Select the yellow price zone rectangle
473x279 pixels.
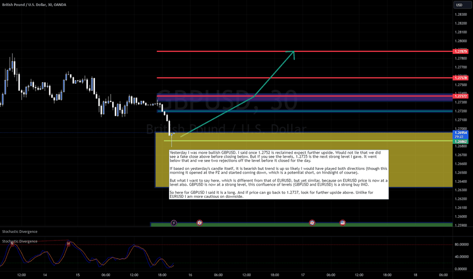(304, 160)
